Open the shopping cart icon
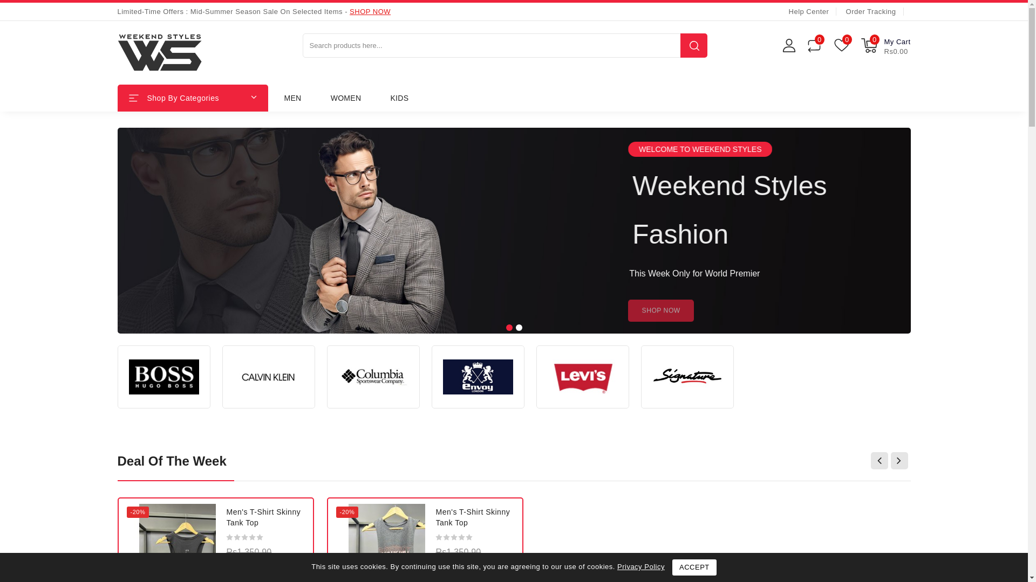This screenshot has height=582, width=1036. 869,45
